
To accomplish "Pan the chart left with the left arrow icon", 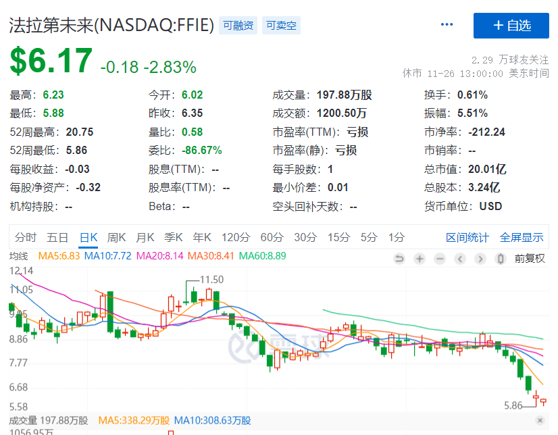I will pyautogui.click(x=460, y=258).
